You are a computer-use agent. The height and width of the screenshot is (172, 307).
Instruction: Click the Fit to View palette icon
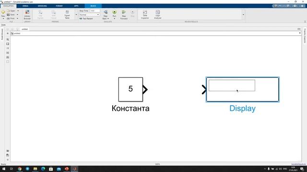point(8,44)
